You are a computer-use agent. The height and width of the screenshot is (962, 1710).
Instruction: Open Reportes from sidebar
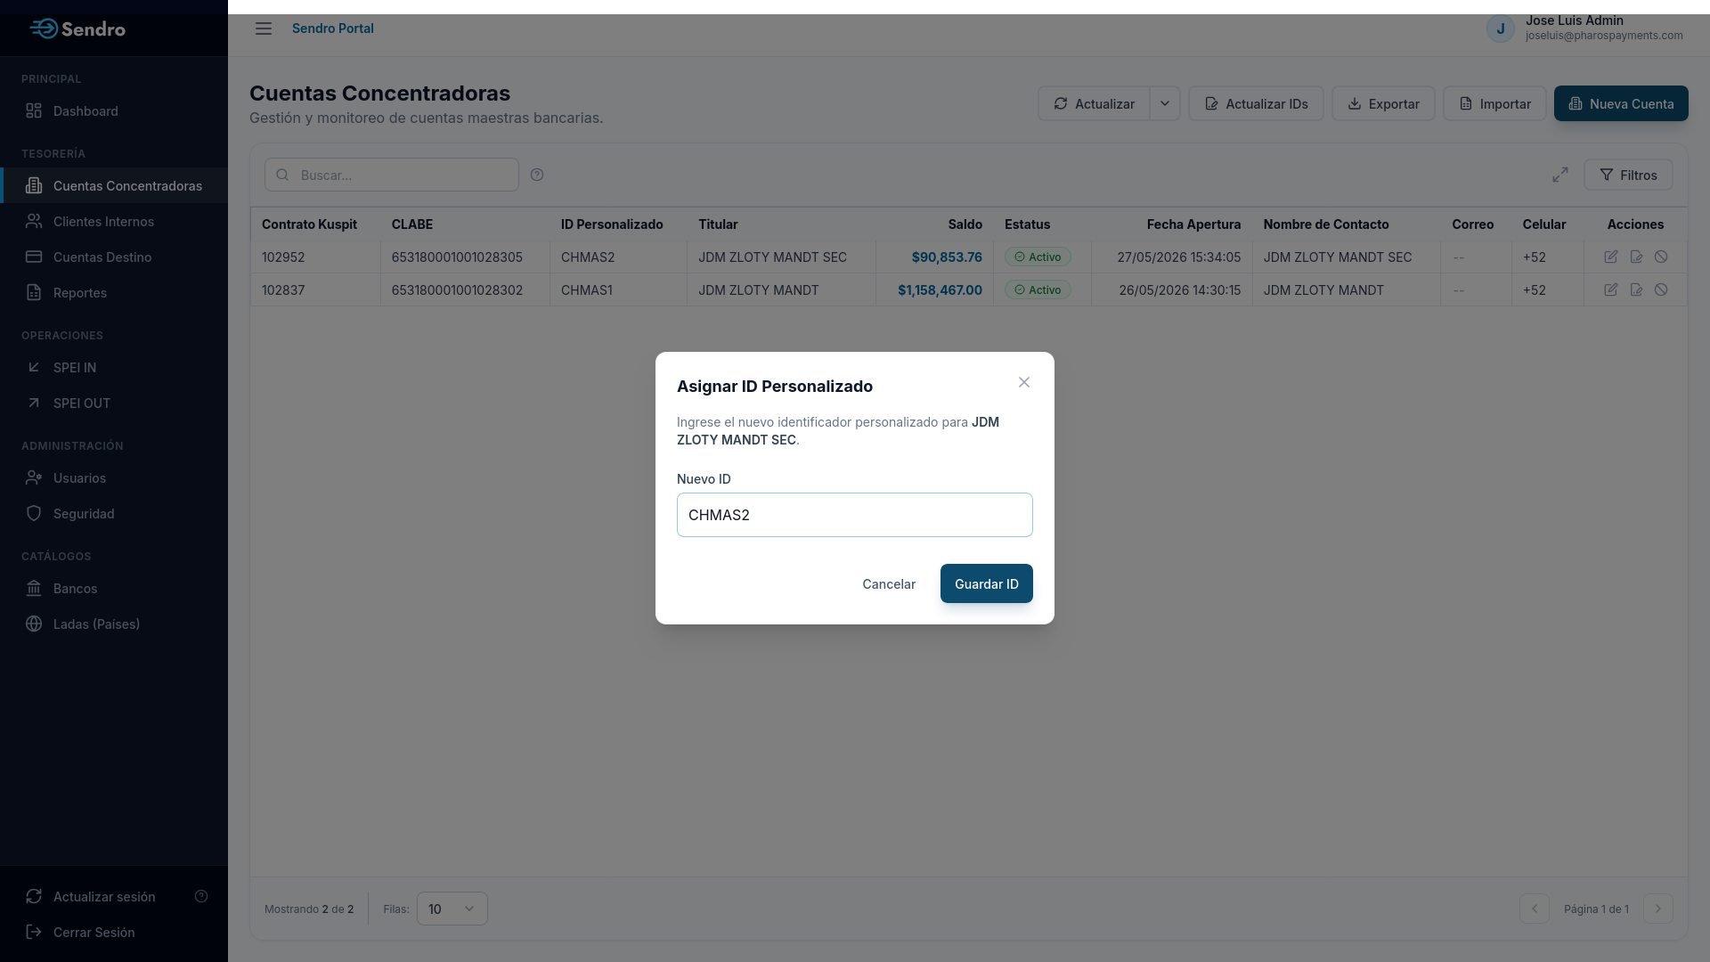114,292
